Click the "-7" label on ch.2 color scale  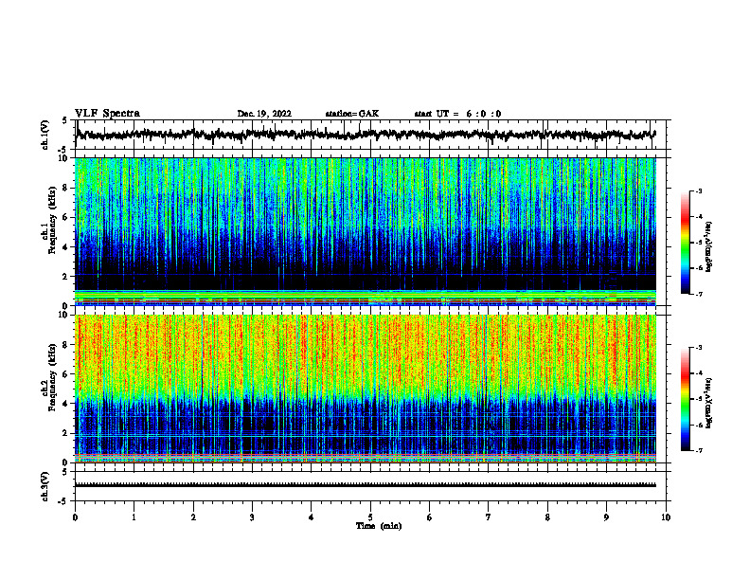699,450
